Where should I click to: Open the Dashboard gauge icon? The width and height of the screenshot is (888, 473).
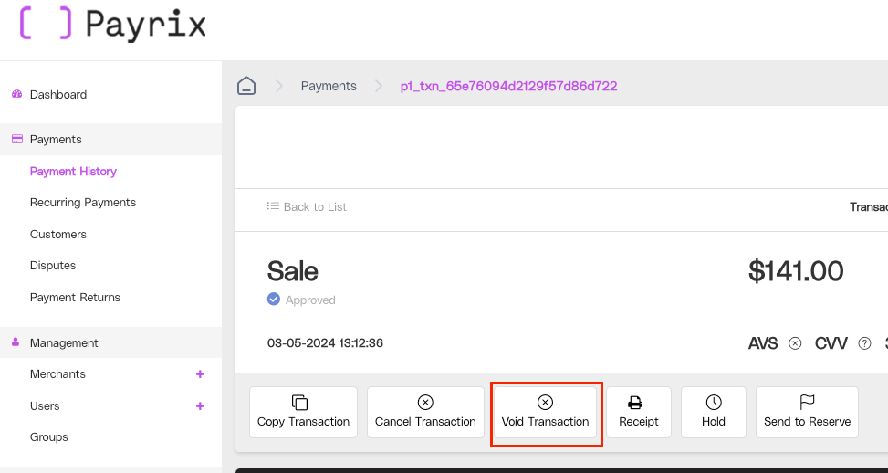coord(16,94)
